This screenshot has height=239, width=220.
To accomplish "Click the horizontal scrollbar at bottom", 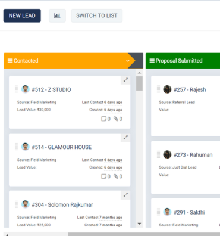I will [x=144, y=234].
